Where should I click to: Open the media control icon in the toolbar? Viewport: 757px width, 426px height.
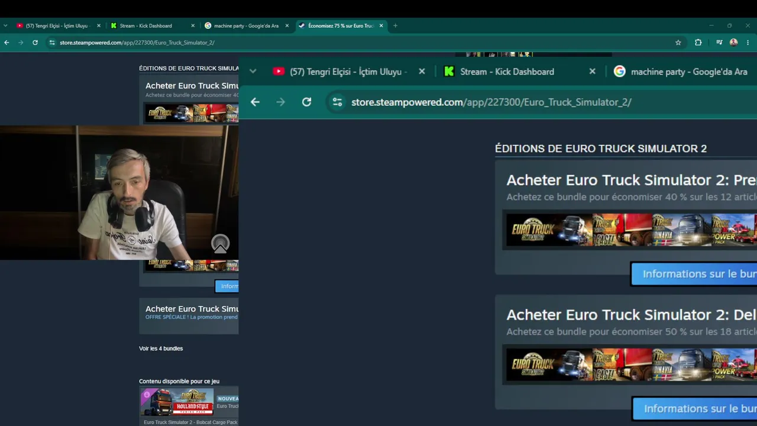coord(719,43)
